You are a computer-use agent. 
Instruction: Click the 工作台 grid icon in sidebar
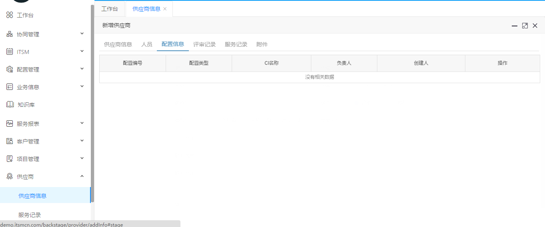10,15
